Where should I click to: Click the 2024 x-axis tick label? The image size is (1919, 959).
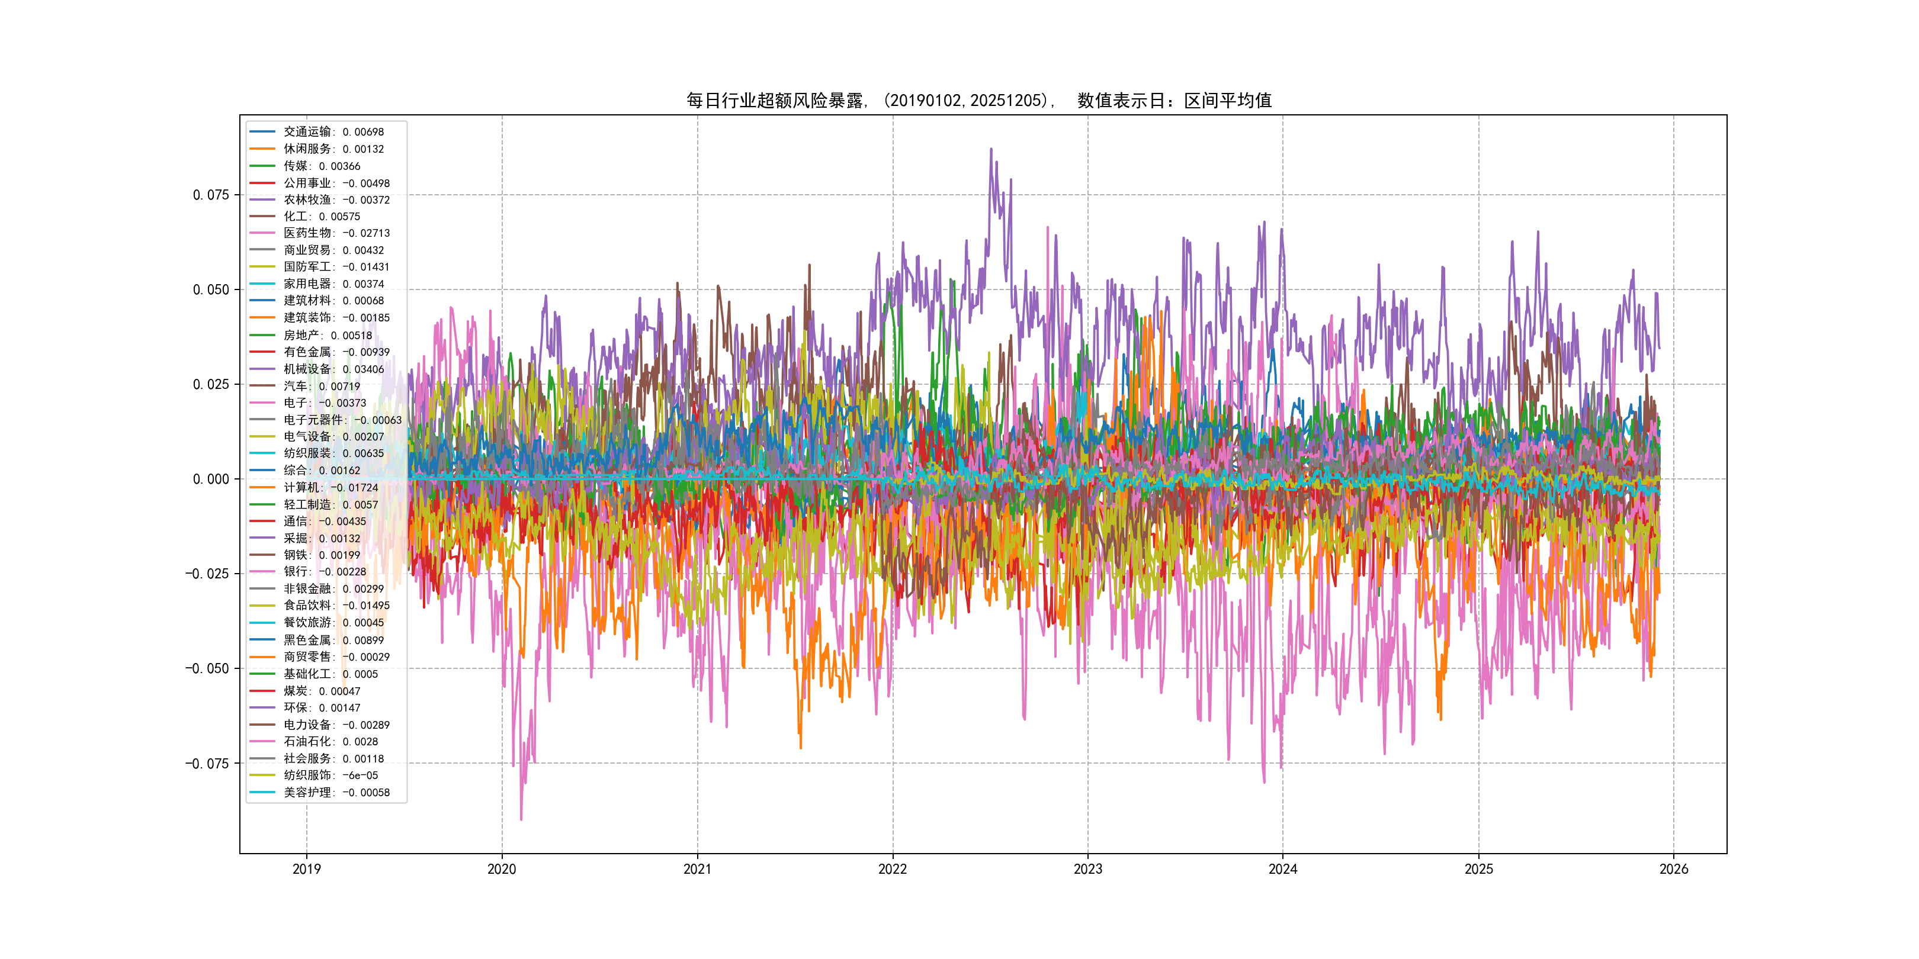(1283, 869)
